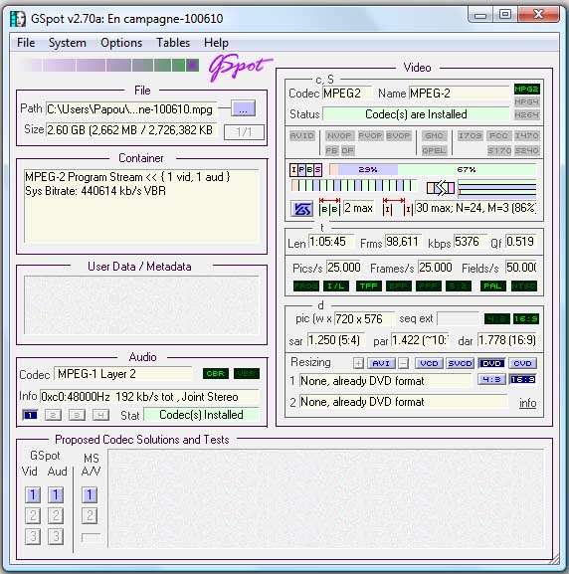The width and height of the screenshot is (569, 574).
Task: Click the MPG4 codec indicator
Action: 526,101
